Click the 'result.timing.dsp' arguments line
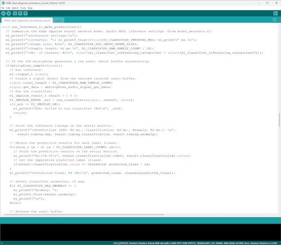The width and height of the screenshot is (281, 245). (87, 134)
